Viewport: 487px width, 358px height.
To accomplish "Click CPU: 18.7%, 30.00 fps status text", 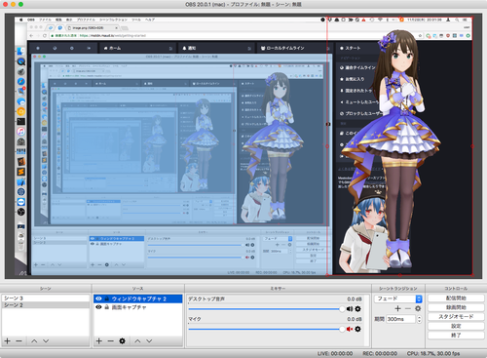I will pos(433,353).
